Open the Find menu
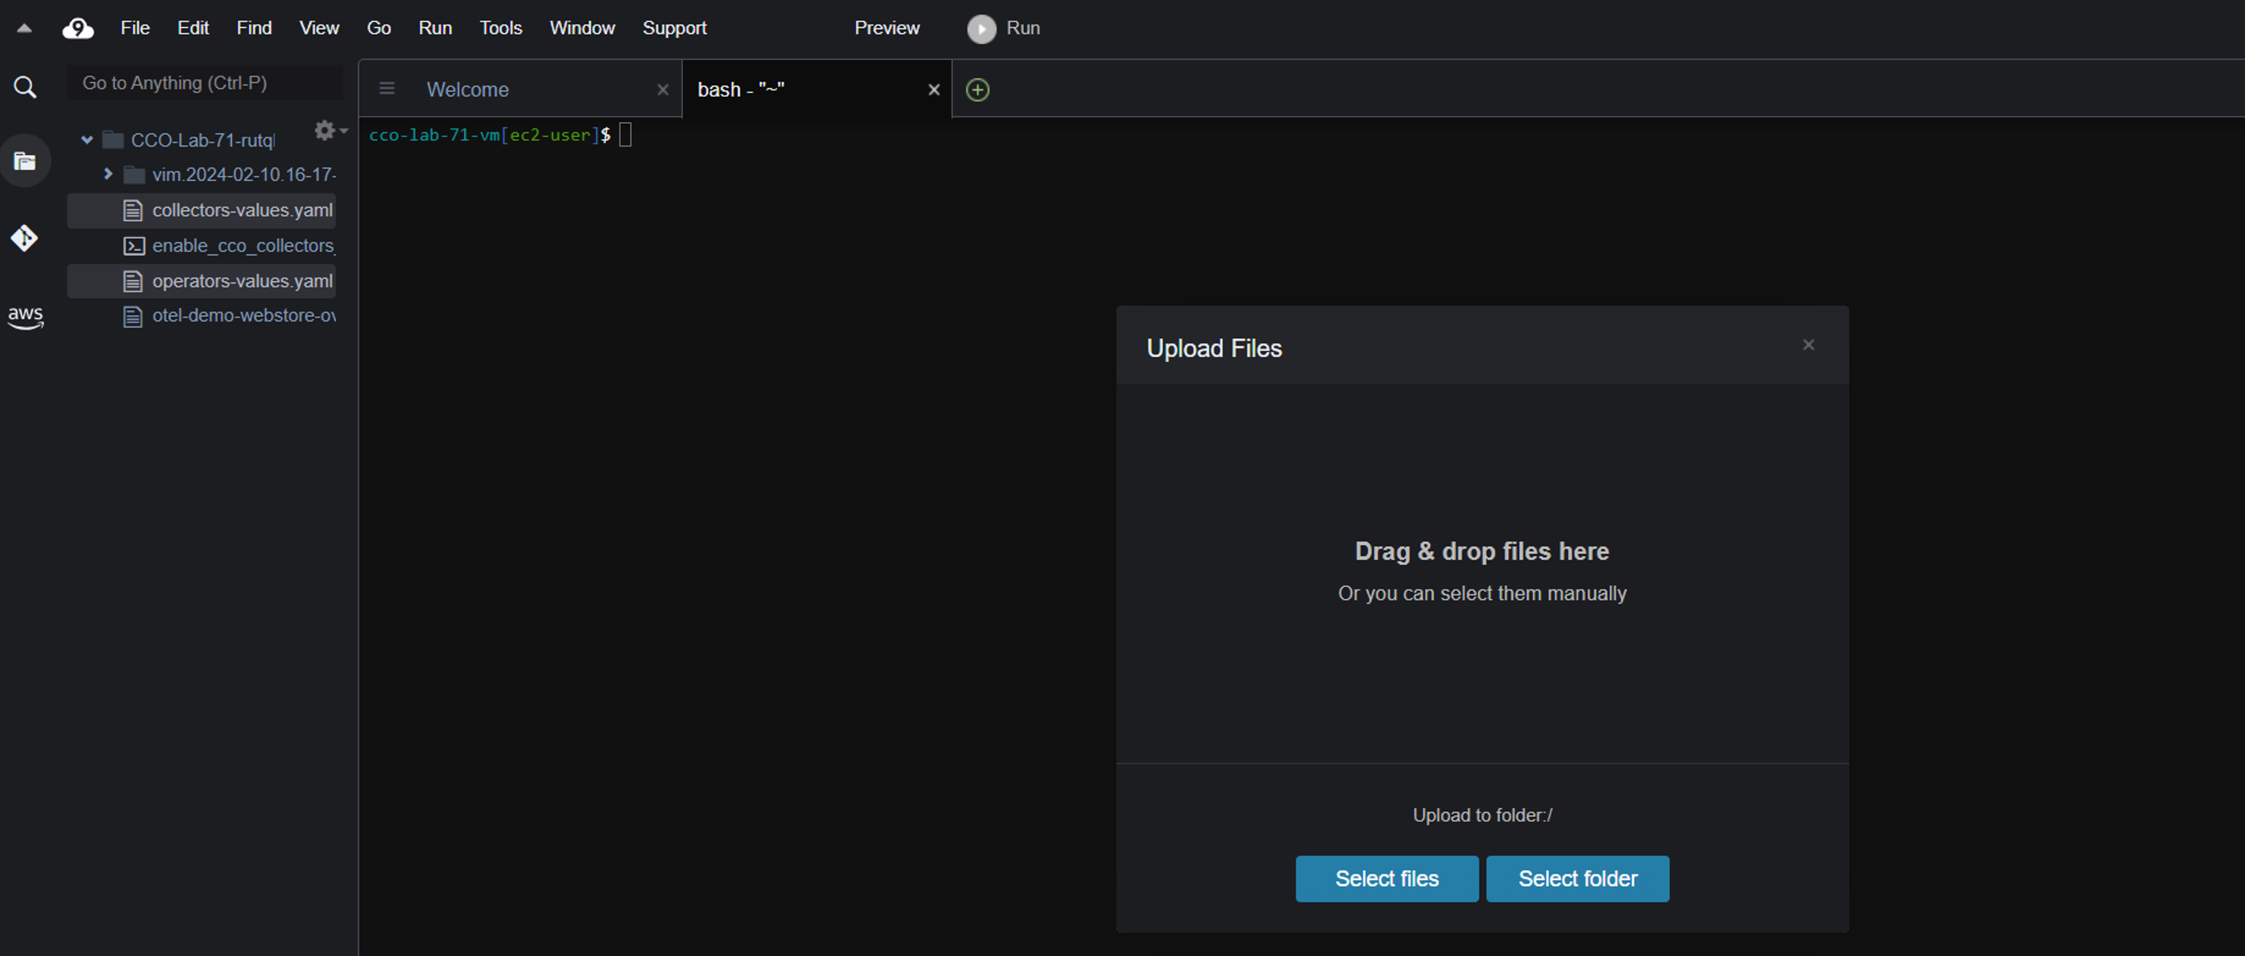The image size is (2245, 956). click(255, 28)
